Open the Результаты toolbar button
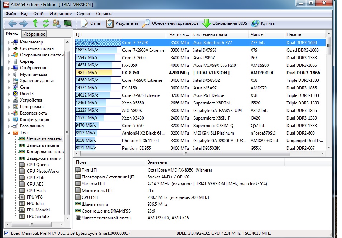342x238 pixels. 122,23
